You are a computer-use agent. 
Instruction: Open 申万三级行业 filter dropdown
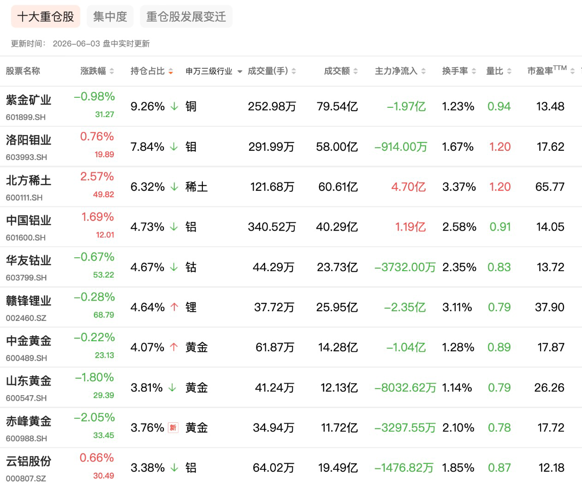240,71
